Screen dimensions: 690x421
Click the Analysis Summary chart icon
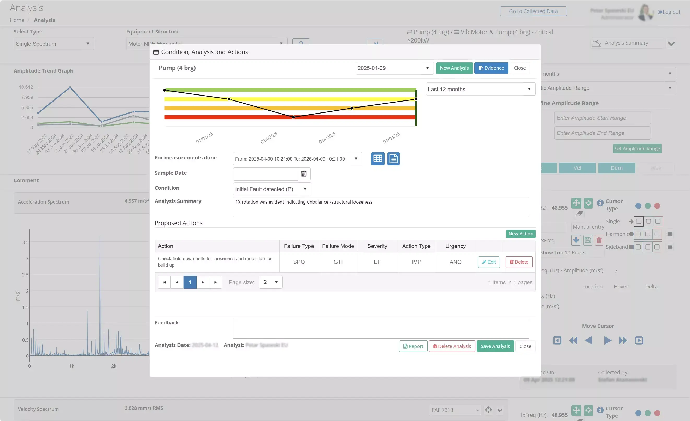point(596,43)
